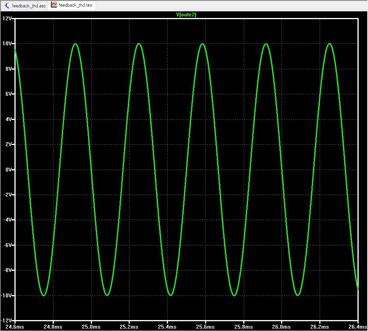Click the 0V label on vertical axis
Image resolution: width=368 pixels, height=331 pixels.
tap(9, 170)
